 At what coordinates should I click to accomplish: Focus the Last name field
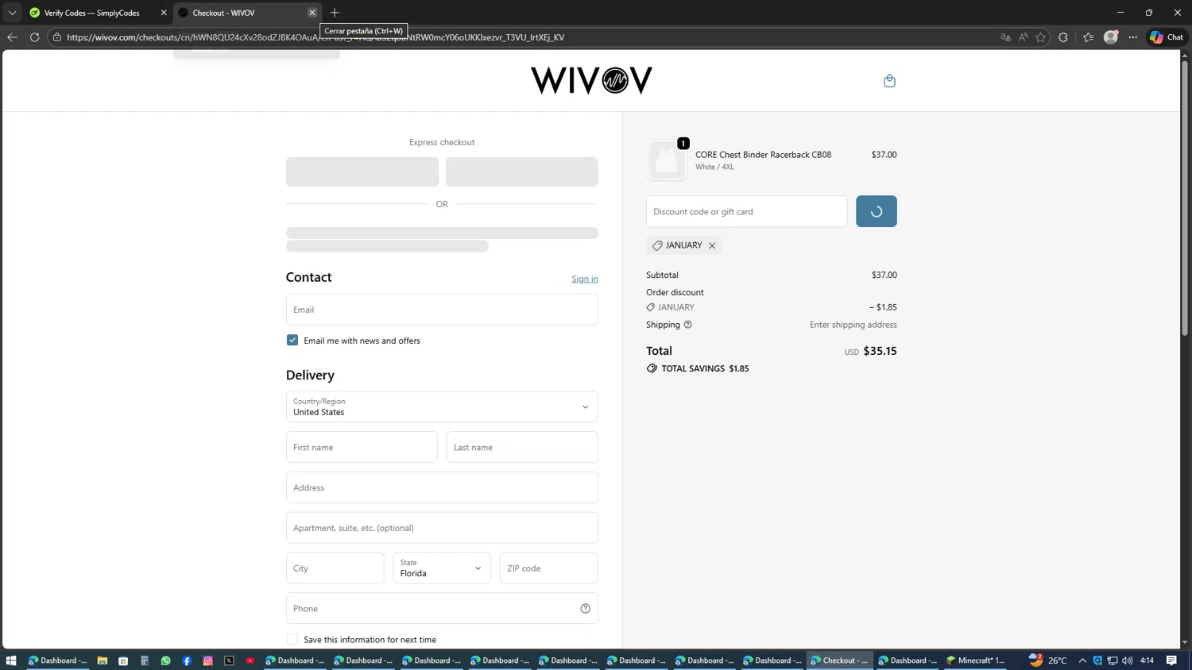tap(522, 447)
